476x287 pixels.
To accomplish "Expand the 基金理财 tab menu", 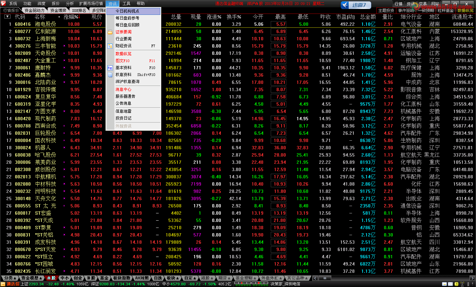I will click(x=246, y=278).
